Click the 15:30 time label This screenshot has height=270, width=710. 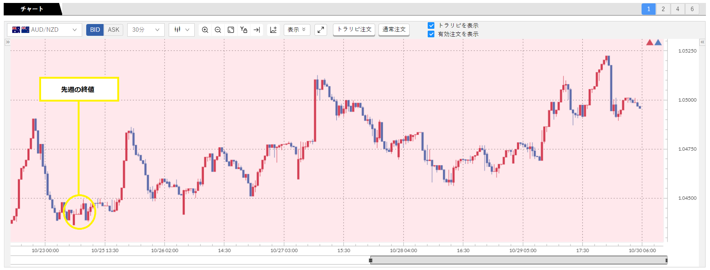344,250
